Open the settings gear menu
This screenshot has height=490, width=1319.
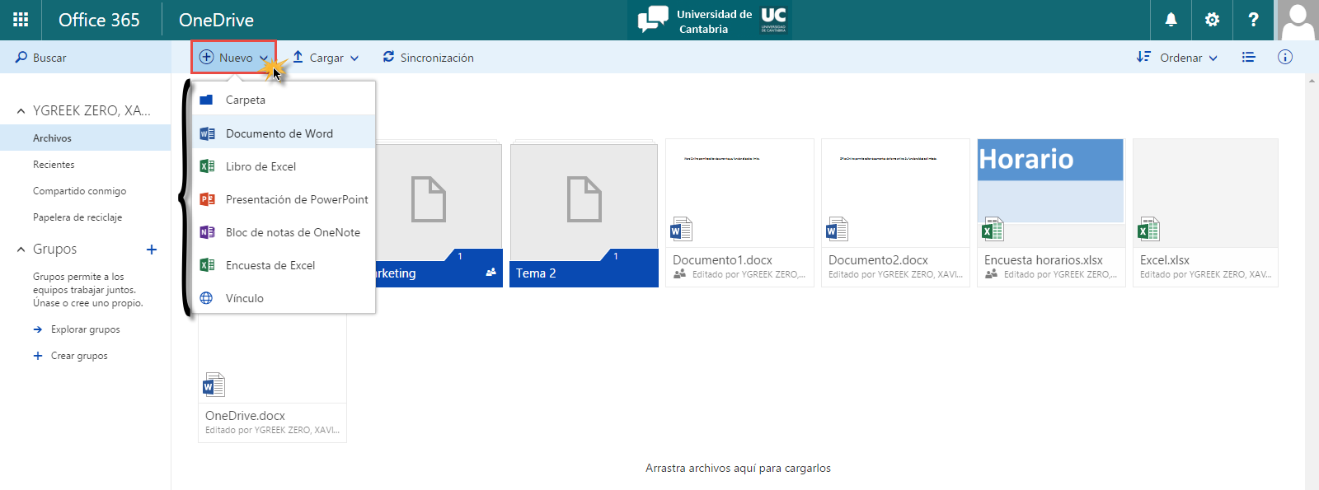pyautogui.click(x=1212, y=20)
